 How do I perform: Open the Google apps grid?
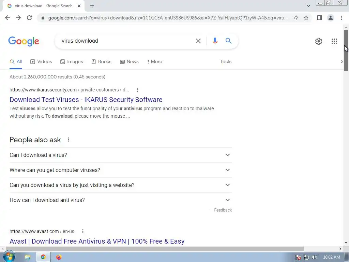click(334, 41)
